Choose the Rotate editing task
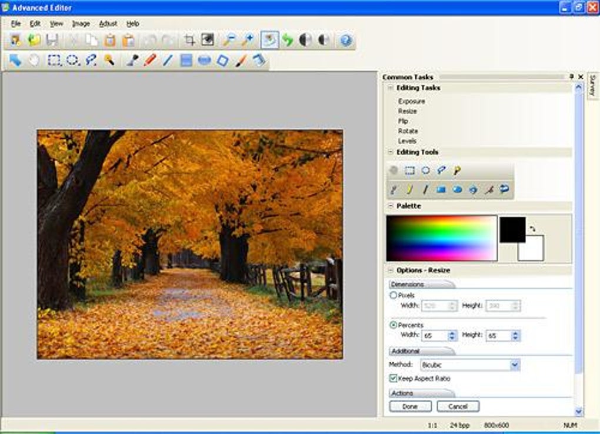This screenshot has height=434, width=600. point(408,131)
